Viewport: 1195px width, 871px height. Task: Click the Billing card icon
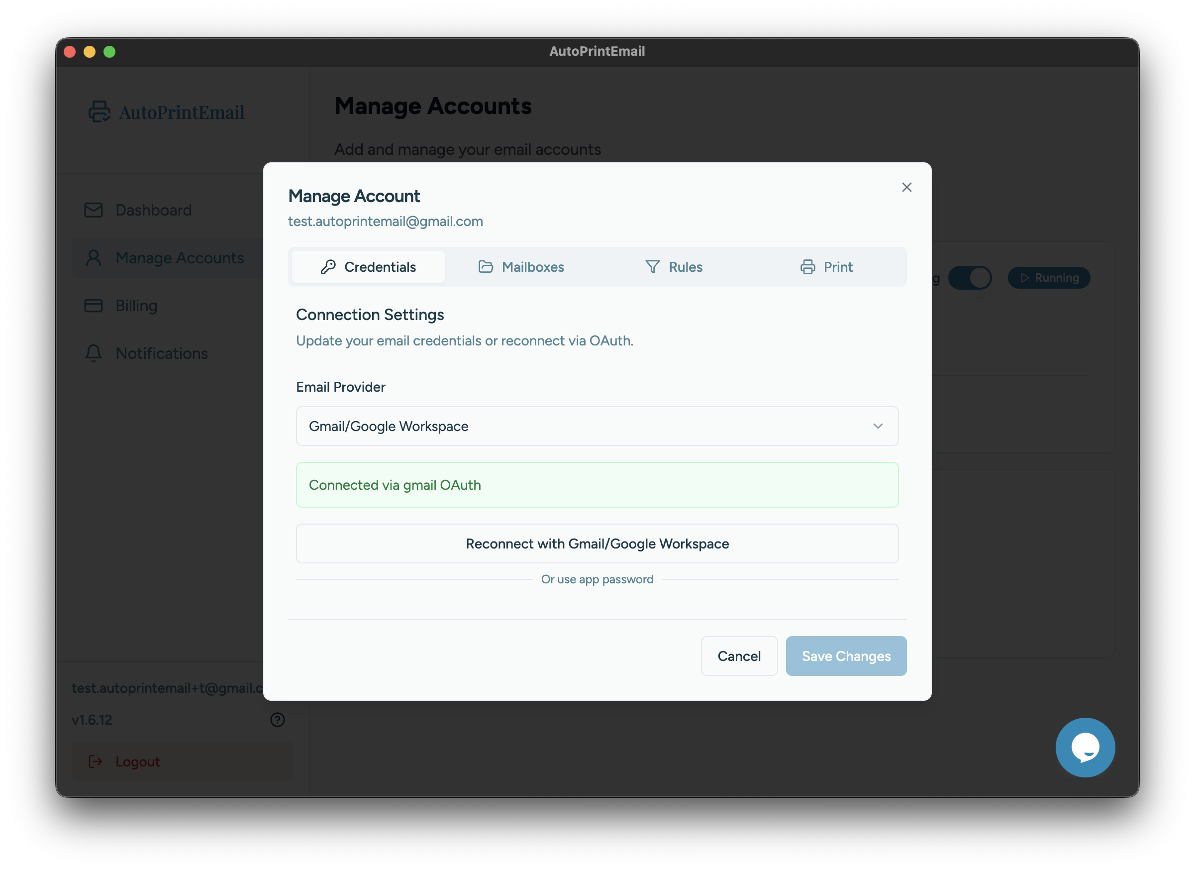click(94, 306)
